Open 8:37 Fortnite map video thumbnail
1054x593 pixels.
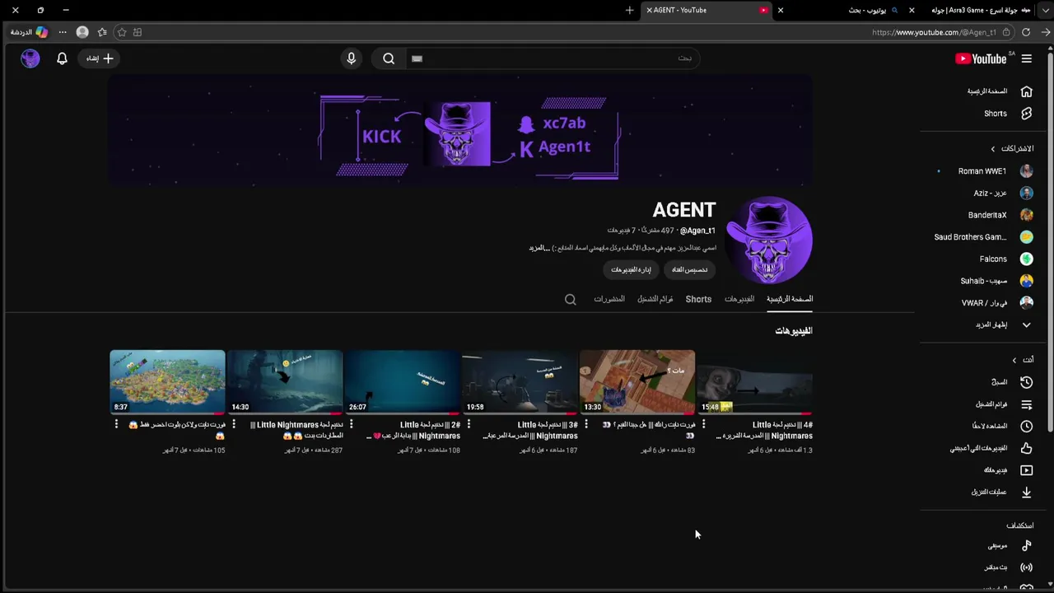[x=167, y=381]
